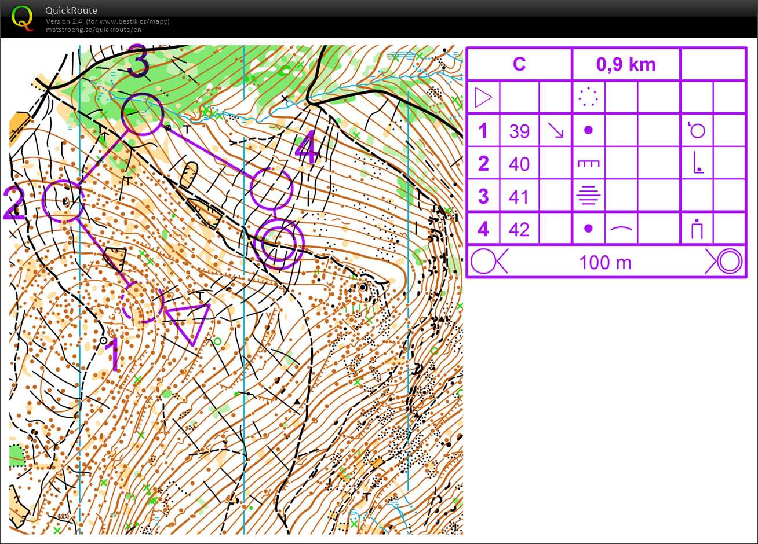This screenshot has width=758, height=544.
Task: Click the marsh symbol in row 3
Action: coord(588,196)
